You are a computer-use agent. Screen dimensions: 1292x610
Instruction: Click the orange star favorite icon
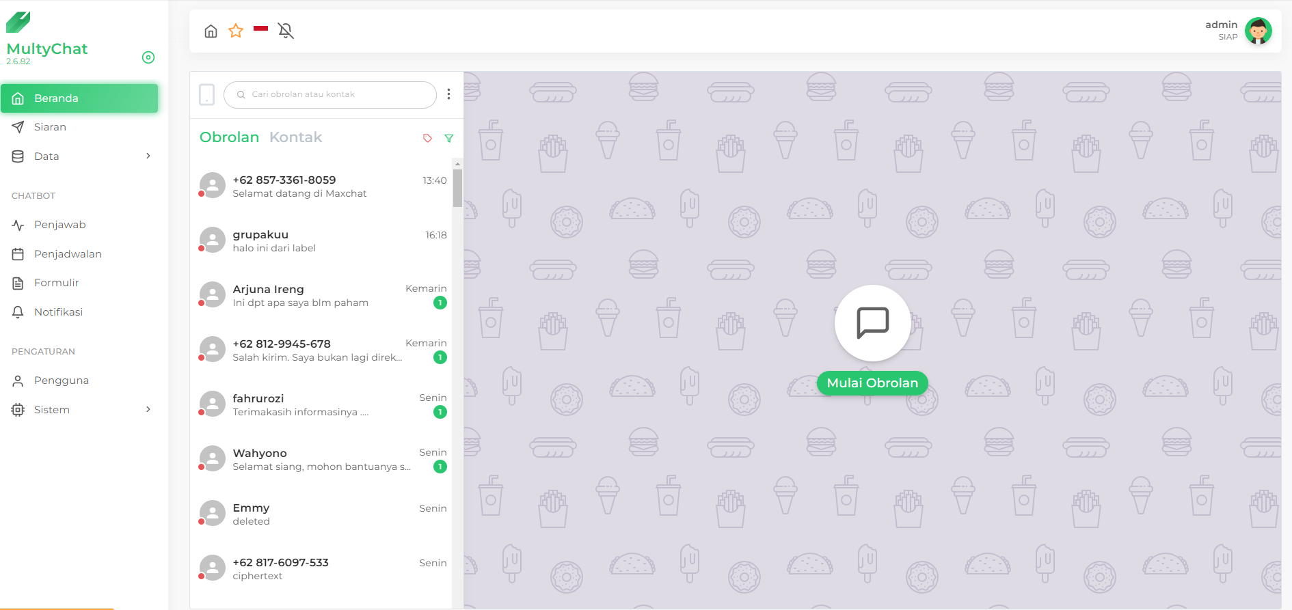click(x=236, y=31)
